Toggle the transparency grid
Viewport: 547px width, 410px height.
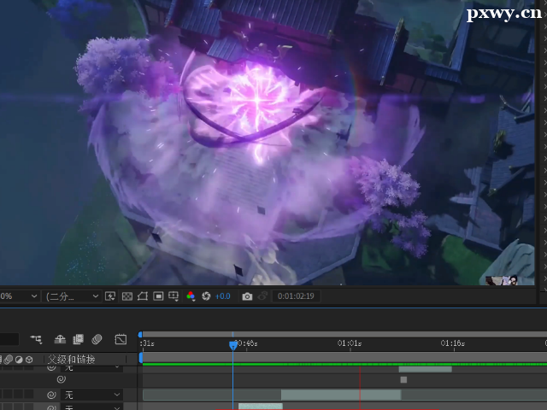[x=126, y=296]
